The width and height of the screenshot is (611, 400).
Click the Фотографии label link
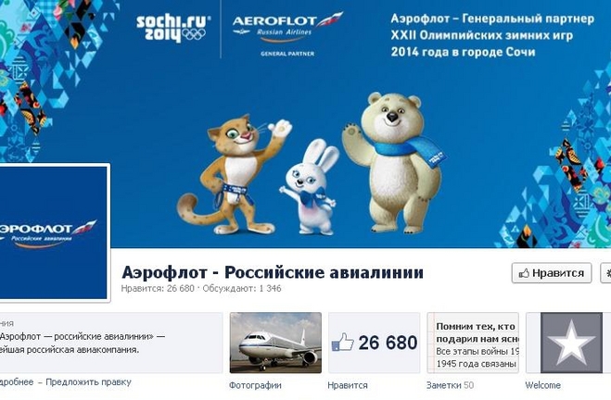pos(255,385)
